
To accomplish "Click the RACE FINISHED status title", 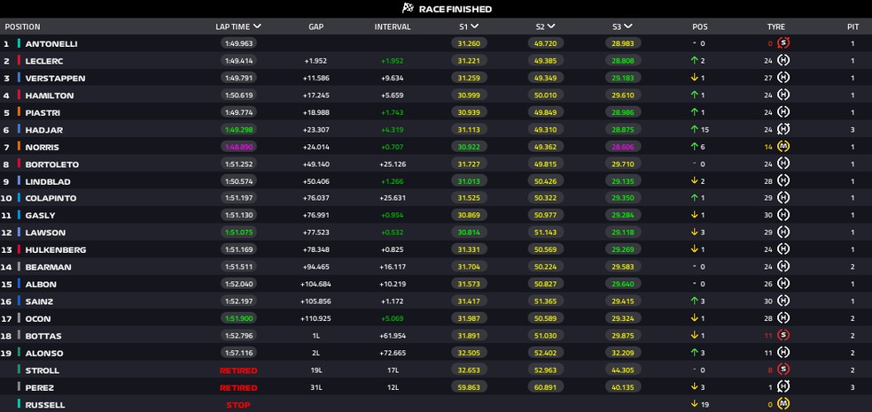I will (455, 9).
